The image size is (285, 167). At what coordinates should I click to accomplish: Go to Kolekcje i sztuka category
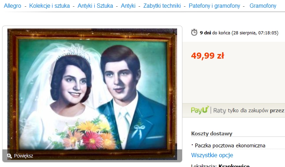pos(50,6)
